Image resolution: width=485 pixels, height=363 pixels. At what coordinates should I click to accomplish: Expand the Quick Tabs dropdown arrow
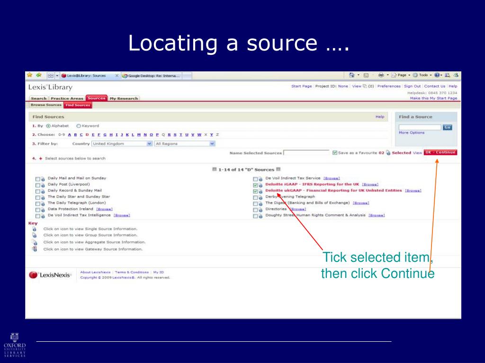coord(57,76)
